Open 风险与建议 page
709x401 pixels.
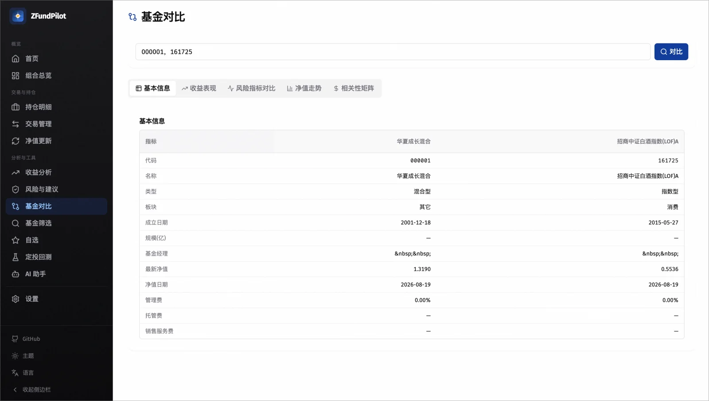56,189
